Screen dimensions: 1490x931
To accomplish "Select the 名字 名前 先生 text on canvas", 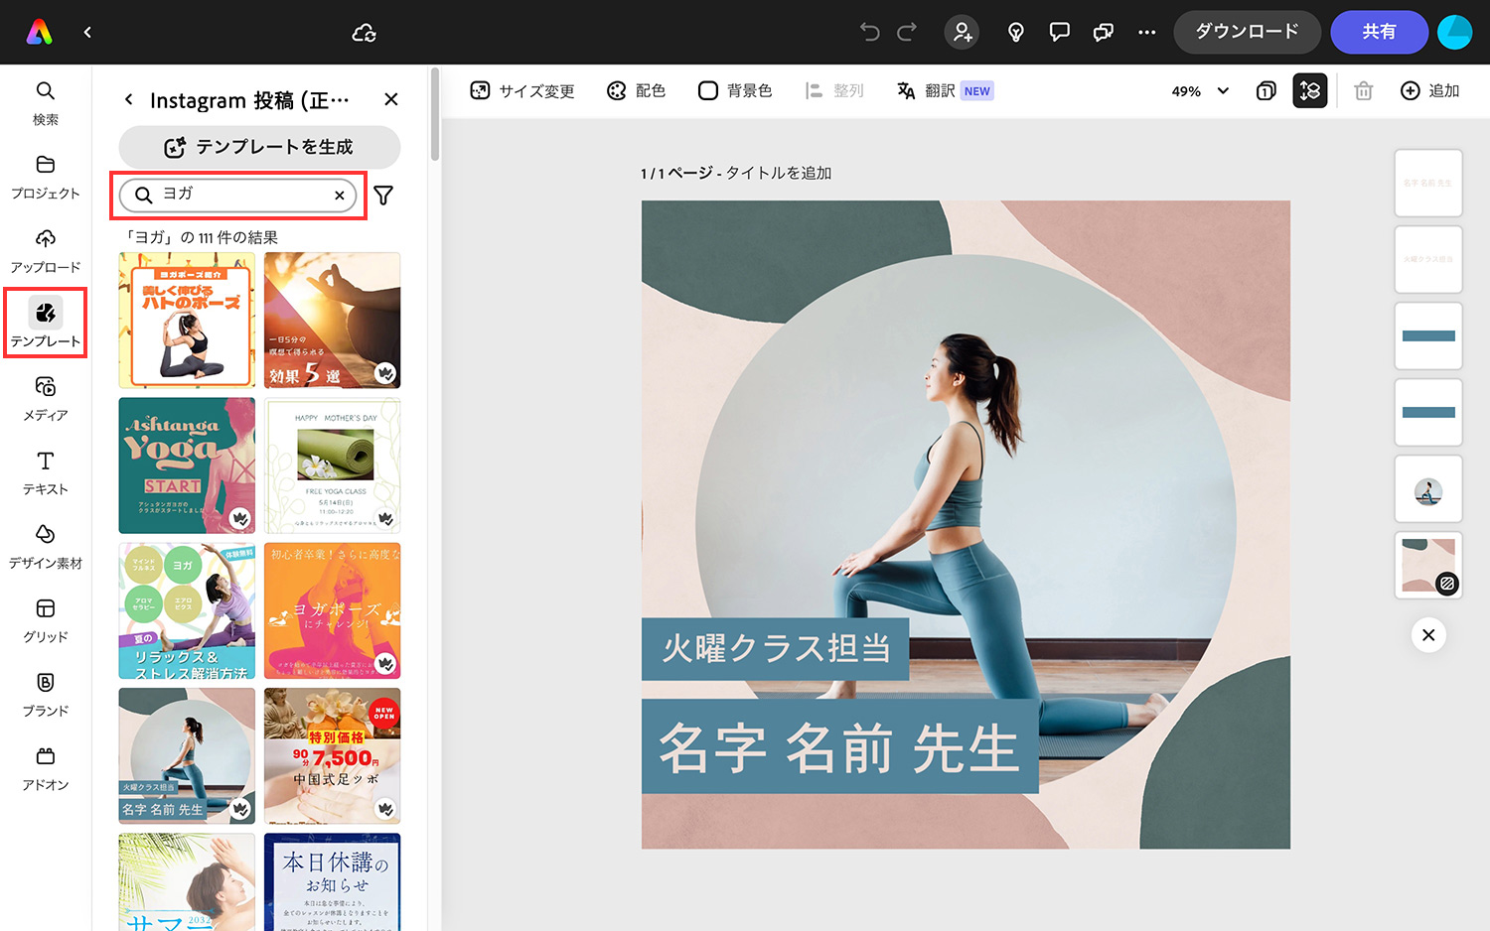I will pos(839,746).
